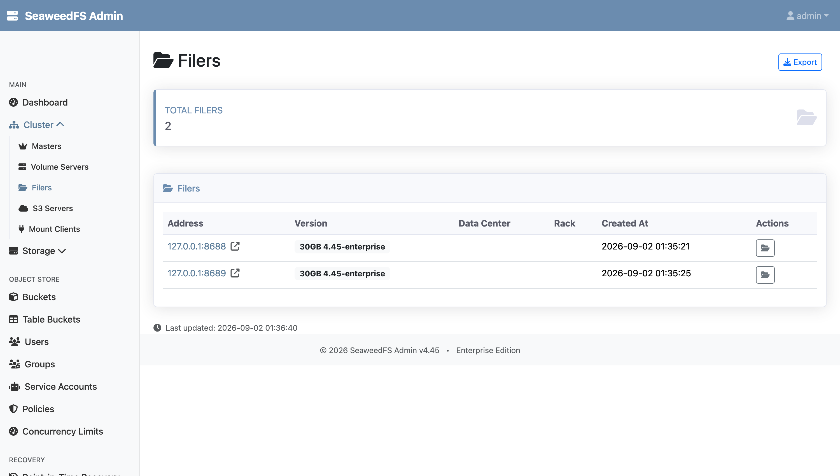Image resolution: width=840 pixels, height=476 pixels.
Task: Click the sidebar Filers folder icon
Action: pyautogui.click(x=23, y=187)
